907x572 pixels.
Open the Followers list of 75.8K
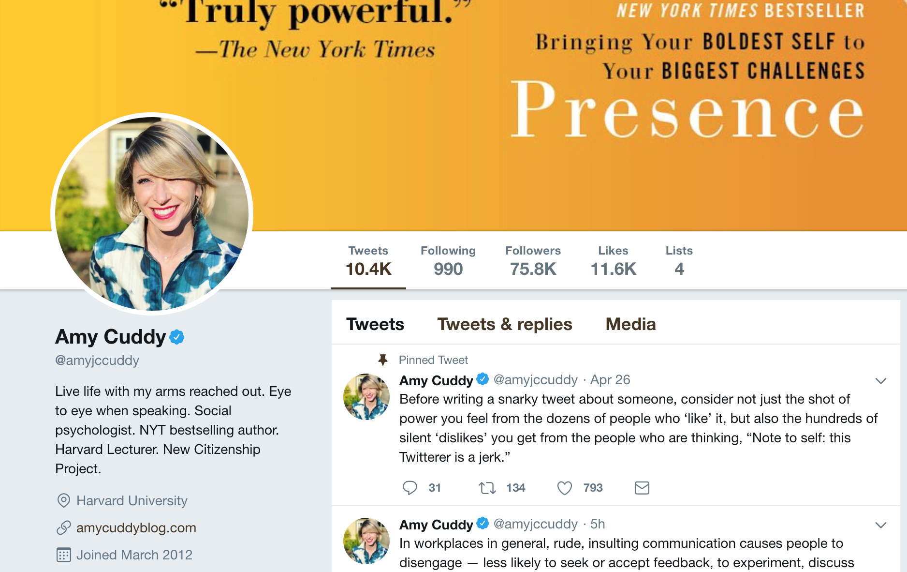point(533,260)
